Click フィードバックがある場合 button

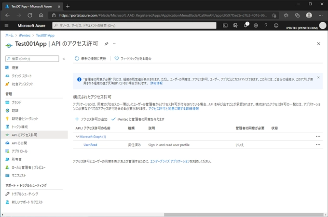tap(133, 59)
